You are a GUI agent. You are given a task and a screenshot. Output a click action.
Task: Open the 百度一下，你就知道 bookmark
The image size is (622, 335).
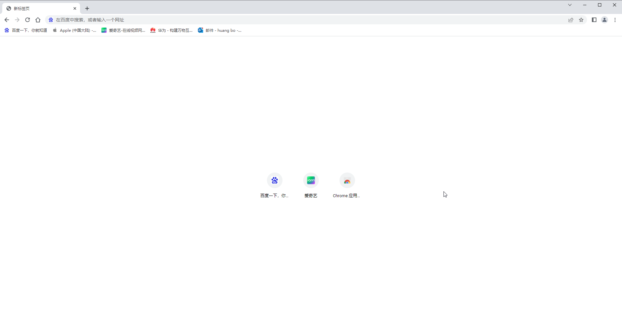point(26,30)
